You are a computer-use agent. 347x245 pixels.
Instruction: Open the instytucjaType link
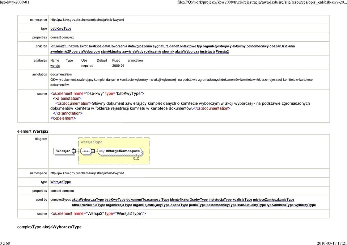point(220,200)
